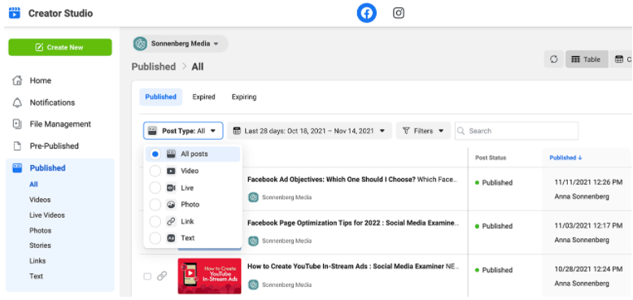Click Sonnenberg Media avatar under Facebook Ad Objectives post

(253, 198)
